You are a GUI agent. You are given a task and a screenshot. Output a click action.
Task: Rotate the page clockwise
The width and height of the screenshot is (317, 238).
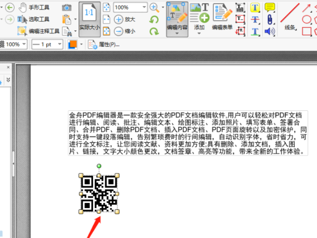(154, 31)
